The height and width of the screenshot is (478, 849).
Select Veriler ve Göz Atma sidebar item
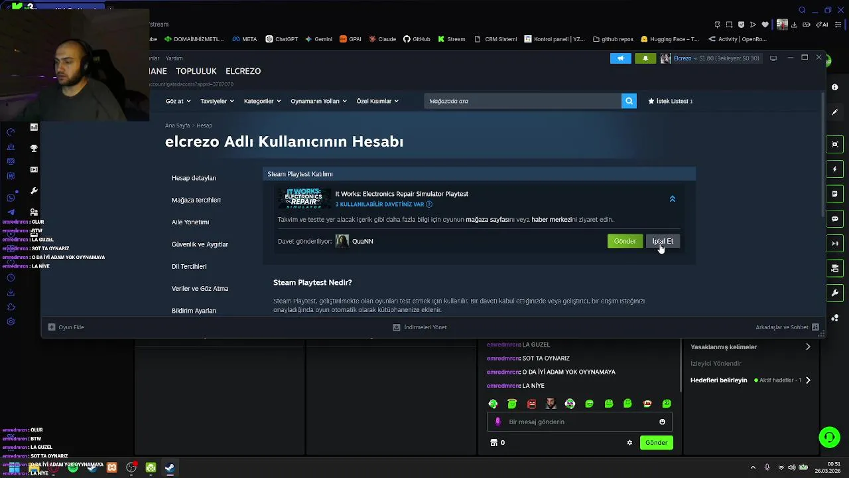click(x=200, y=288)
